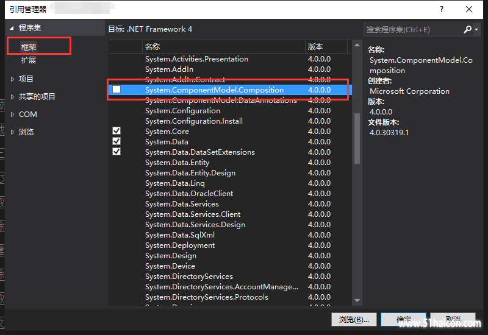
Task: Click the scrollbar down arrow
Action: pyautogui.click(x=357, y=300)
